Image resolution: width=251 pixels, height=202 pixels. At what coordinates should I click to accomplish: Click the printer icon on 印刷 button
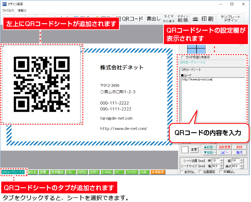pos(195,19)
